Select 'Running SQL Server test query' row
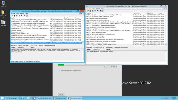The image size is (178, 100). click(126, 29)
